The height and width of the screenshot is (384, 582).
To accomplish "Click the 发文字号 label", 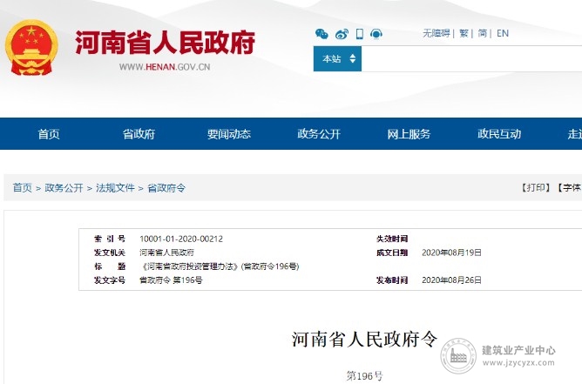I will click(x=110, y=280).
